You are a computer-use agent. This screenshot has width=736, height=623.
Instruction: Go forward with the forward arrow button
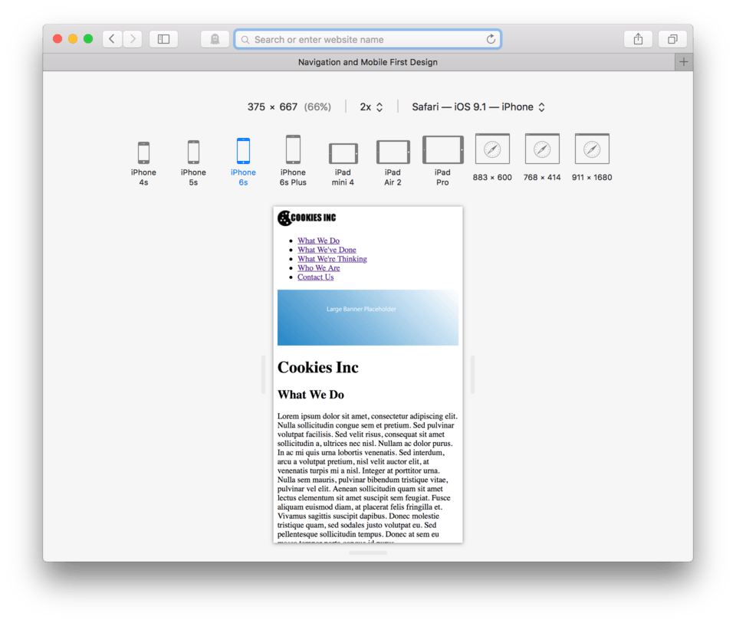click(x=133, y=39)
